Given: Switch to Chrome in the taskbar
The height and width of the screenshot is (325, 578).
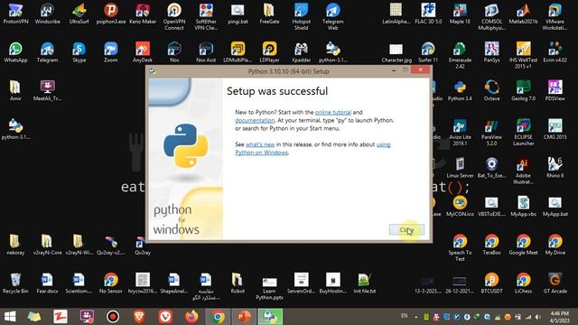Looking at the screenshot, I should point(218,317).
